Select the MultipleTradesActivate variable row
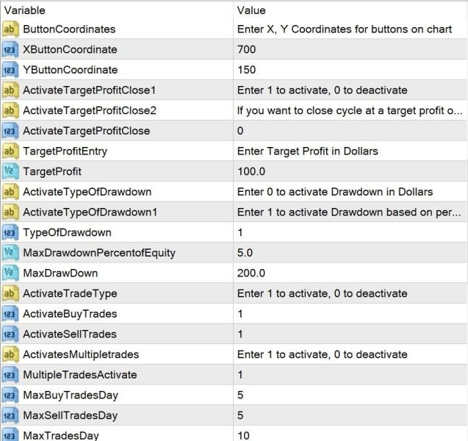The width and height of the screenshot is (468, 441). pos(234,375)
